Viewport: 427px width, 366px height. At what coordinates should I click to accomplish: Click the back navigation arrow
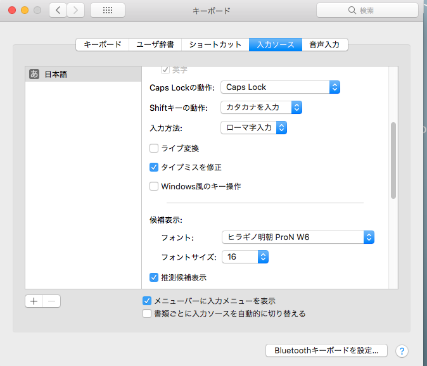coord(58,10)
